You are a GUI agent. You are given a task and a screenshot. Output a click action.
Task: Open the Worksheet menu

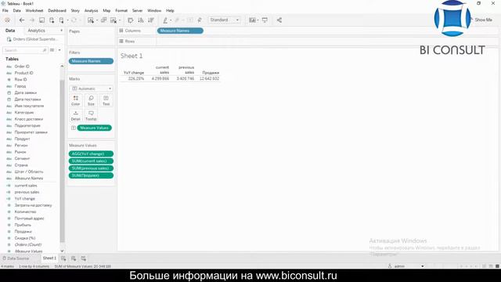point(34,10)
